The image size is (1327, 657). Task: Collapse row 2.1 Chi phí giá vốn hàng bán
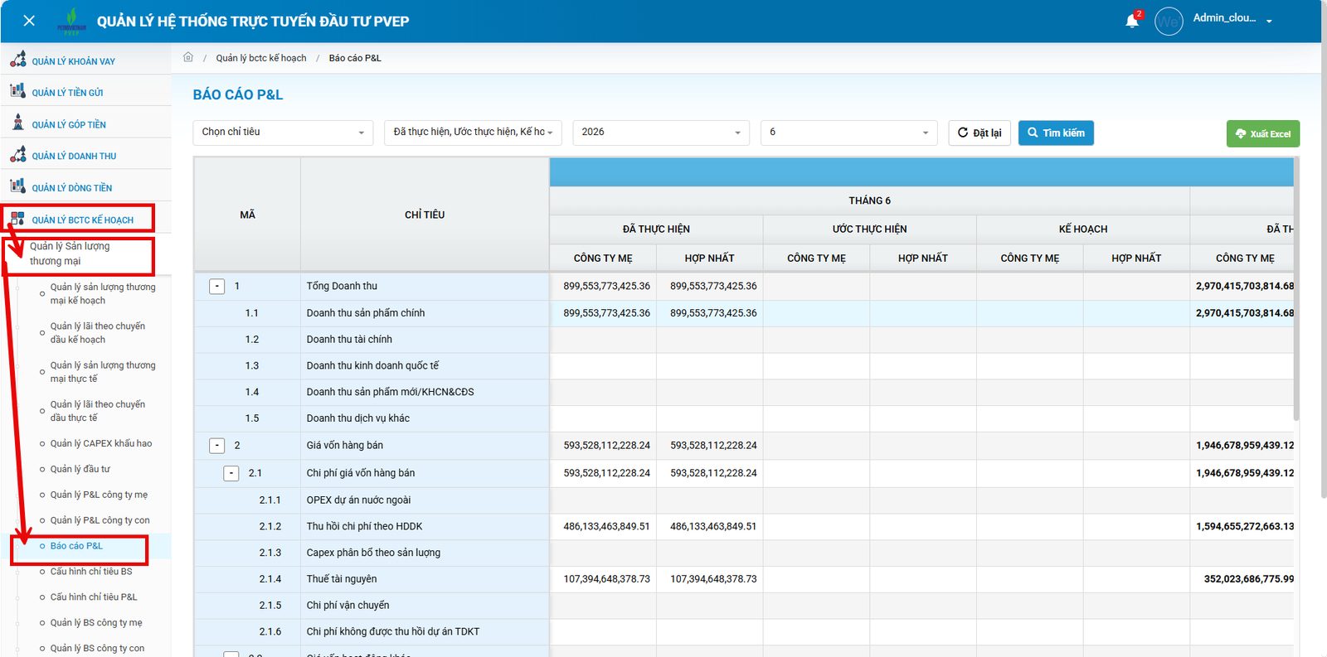pyautogui.click(x=231, y=473)
